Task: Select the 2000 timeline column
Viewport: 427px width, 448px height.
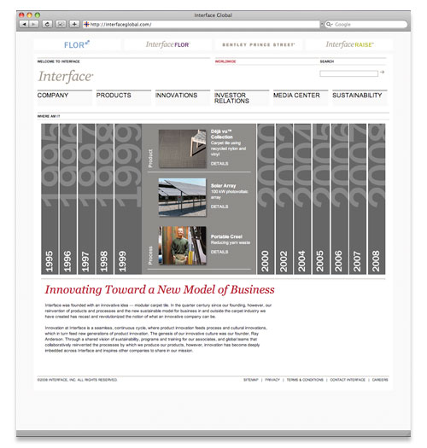Action: (x=266, y=199)
